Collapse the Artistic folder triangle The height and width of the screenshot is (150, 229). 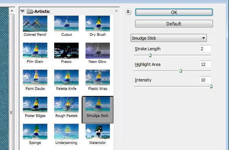23,11
